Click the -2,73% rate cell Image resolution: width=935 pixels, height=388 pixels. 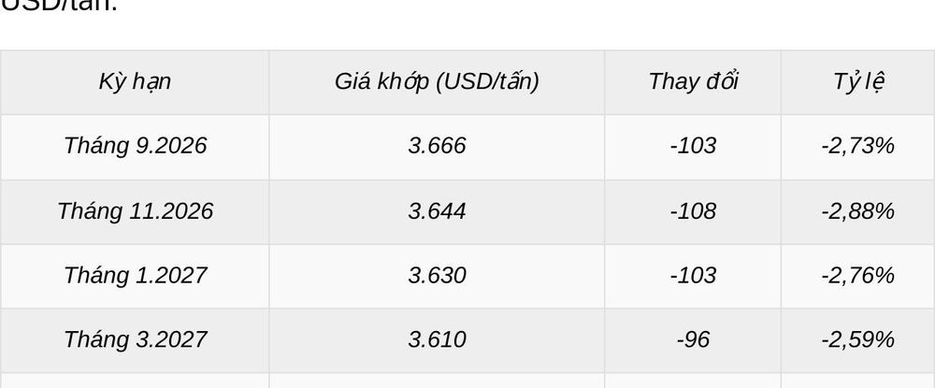click(x=858, y=146)
